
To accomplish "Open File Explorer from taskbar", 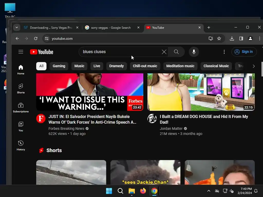I will click(132, 191).
